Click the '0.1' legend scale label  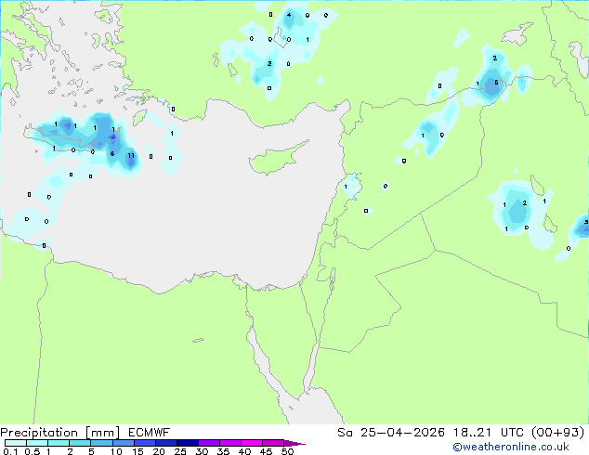pos(10,451)
